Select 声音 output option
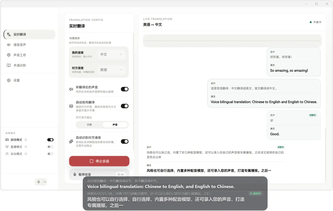 click(115, 125)
